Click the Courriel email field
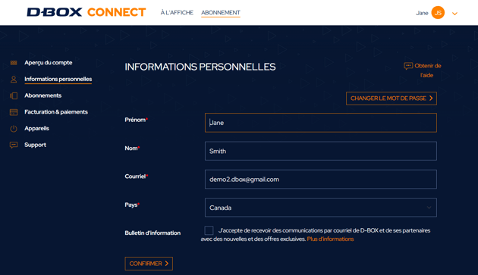478x275 pixels. (x=321, y=179)
